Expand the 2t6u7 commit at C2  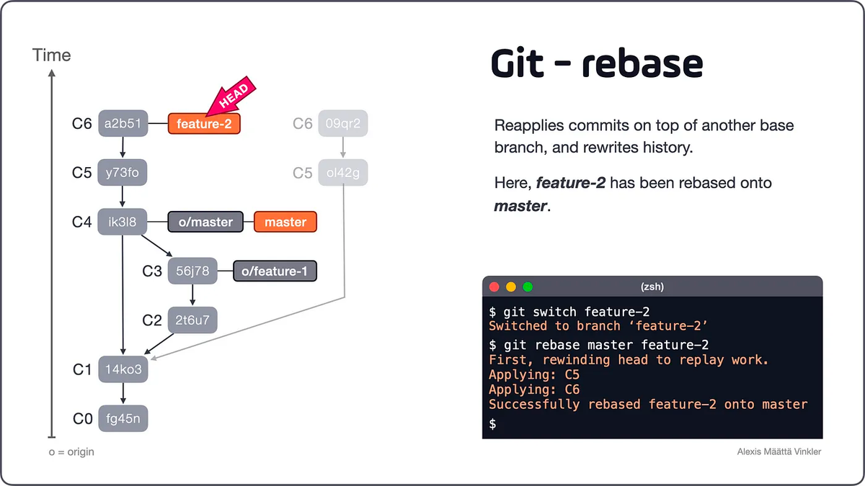(192, 320)
